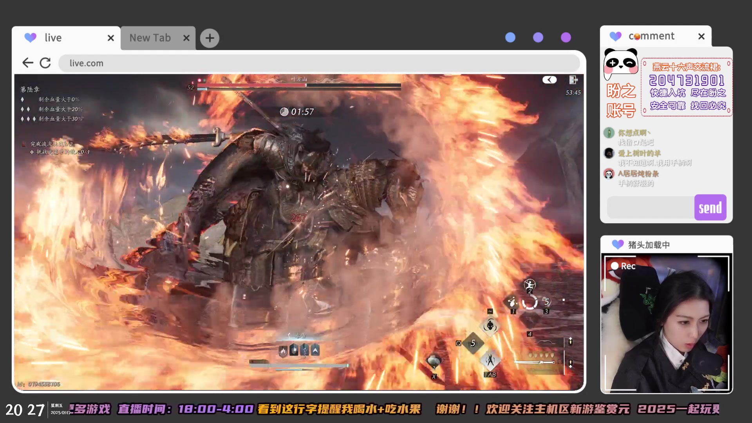The width and height of the screenshot is (752, 423).
Task: Open the A居居炖粉条 commenter avatar
Action: (609, 173)
